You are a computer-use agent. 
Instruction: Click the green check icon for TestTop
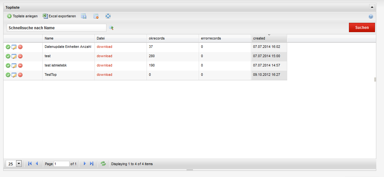(8, 75)
